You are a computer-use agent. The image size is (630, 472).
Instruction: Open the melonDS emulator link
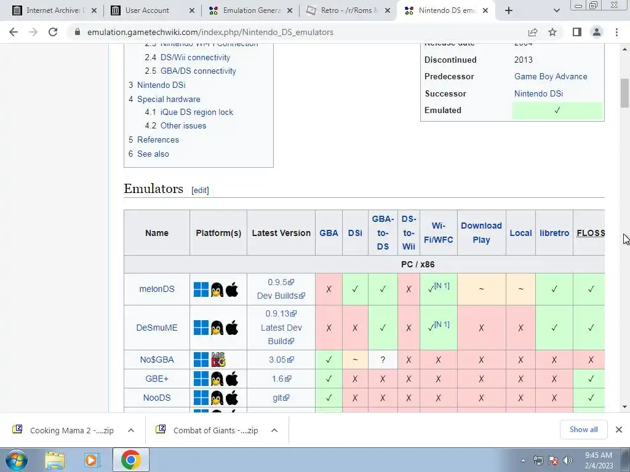tap(157, 289)
